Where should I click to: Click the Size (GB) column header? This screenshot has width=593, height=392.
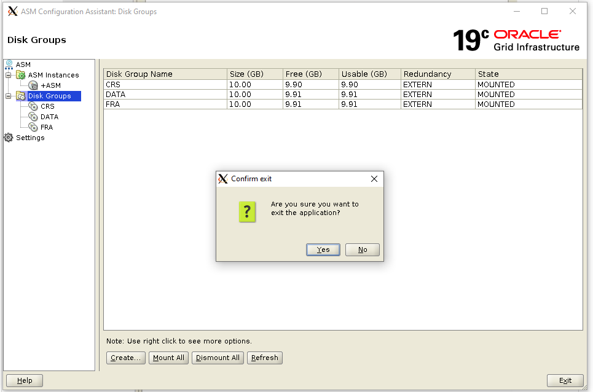click(255, 74)
